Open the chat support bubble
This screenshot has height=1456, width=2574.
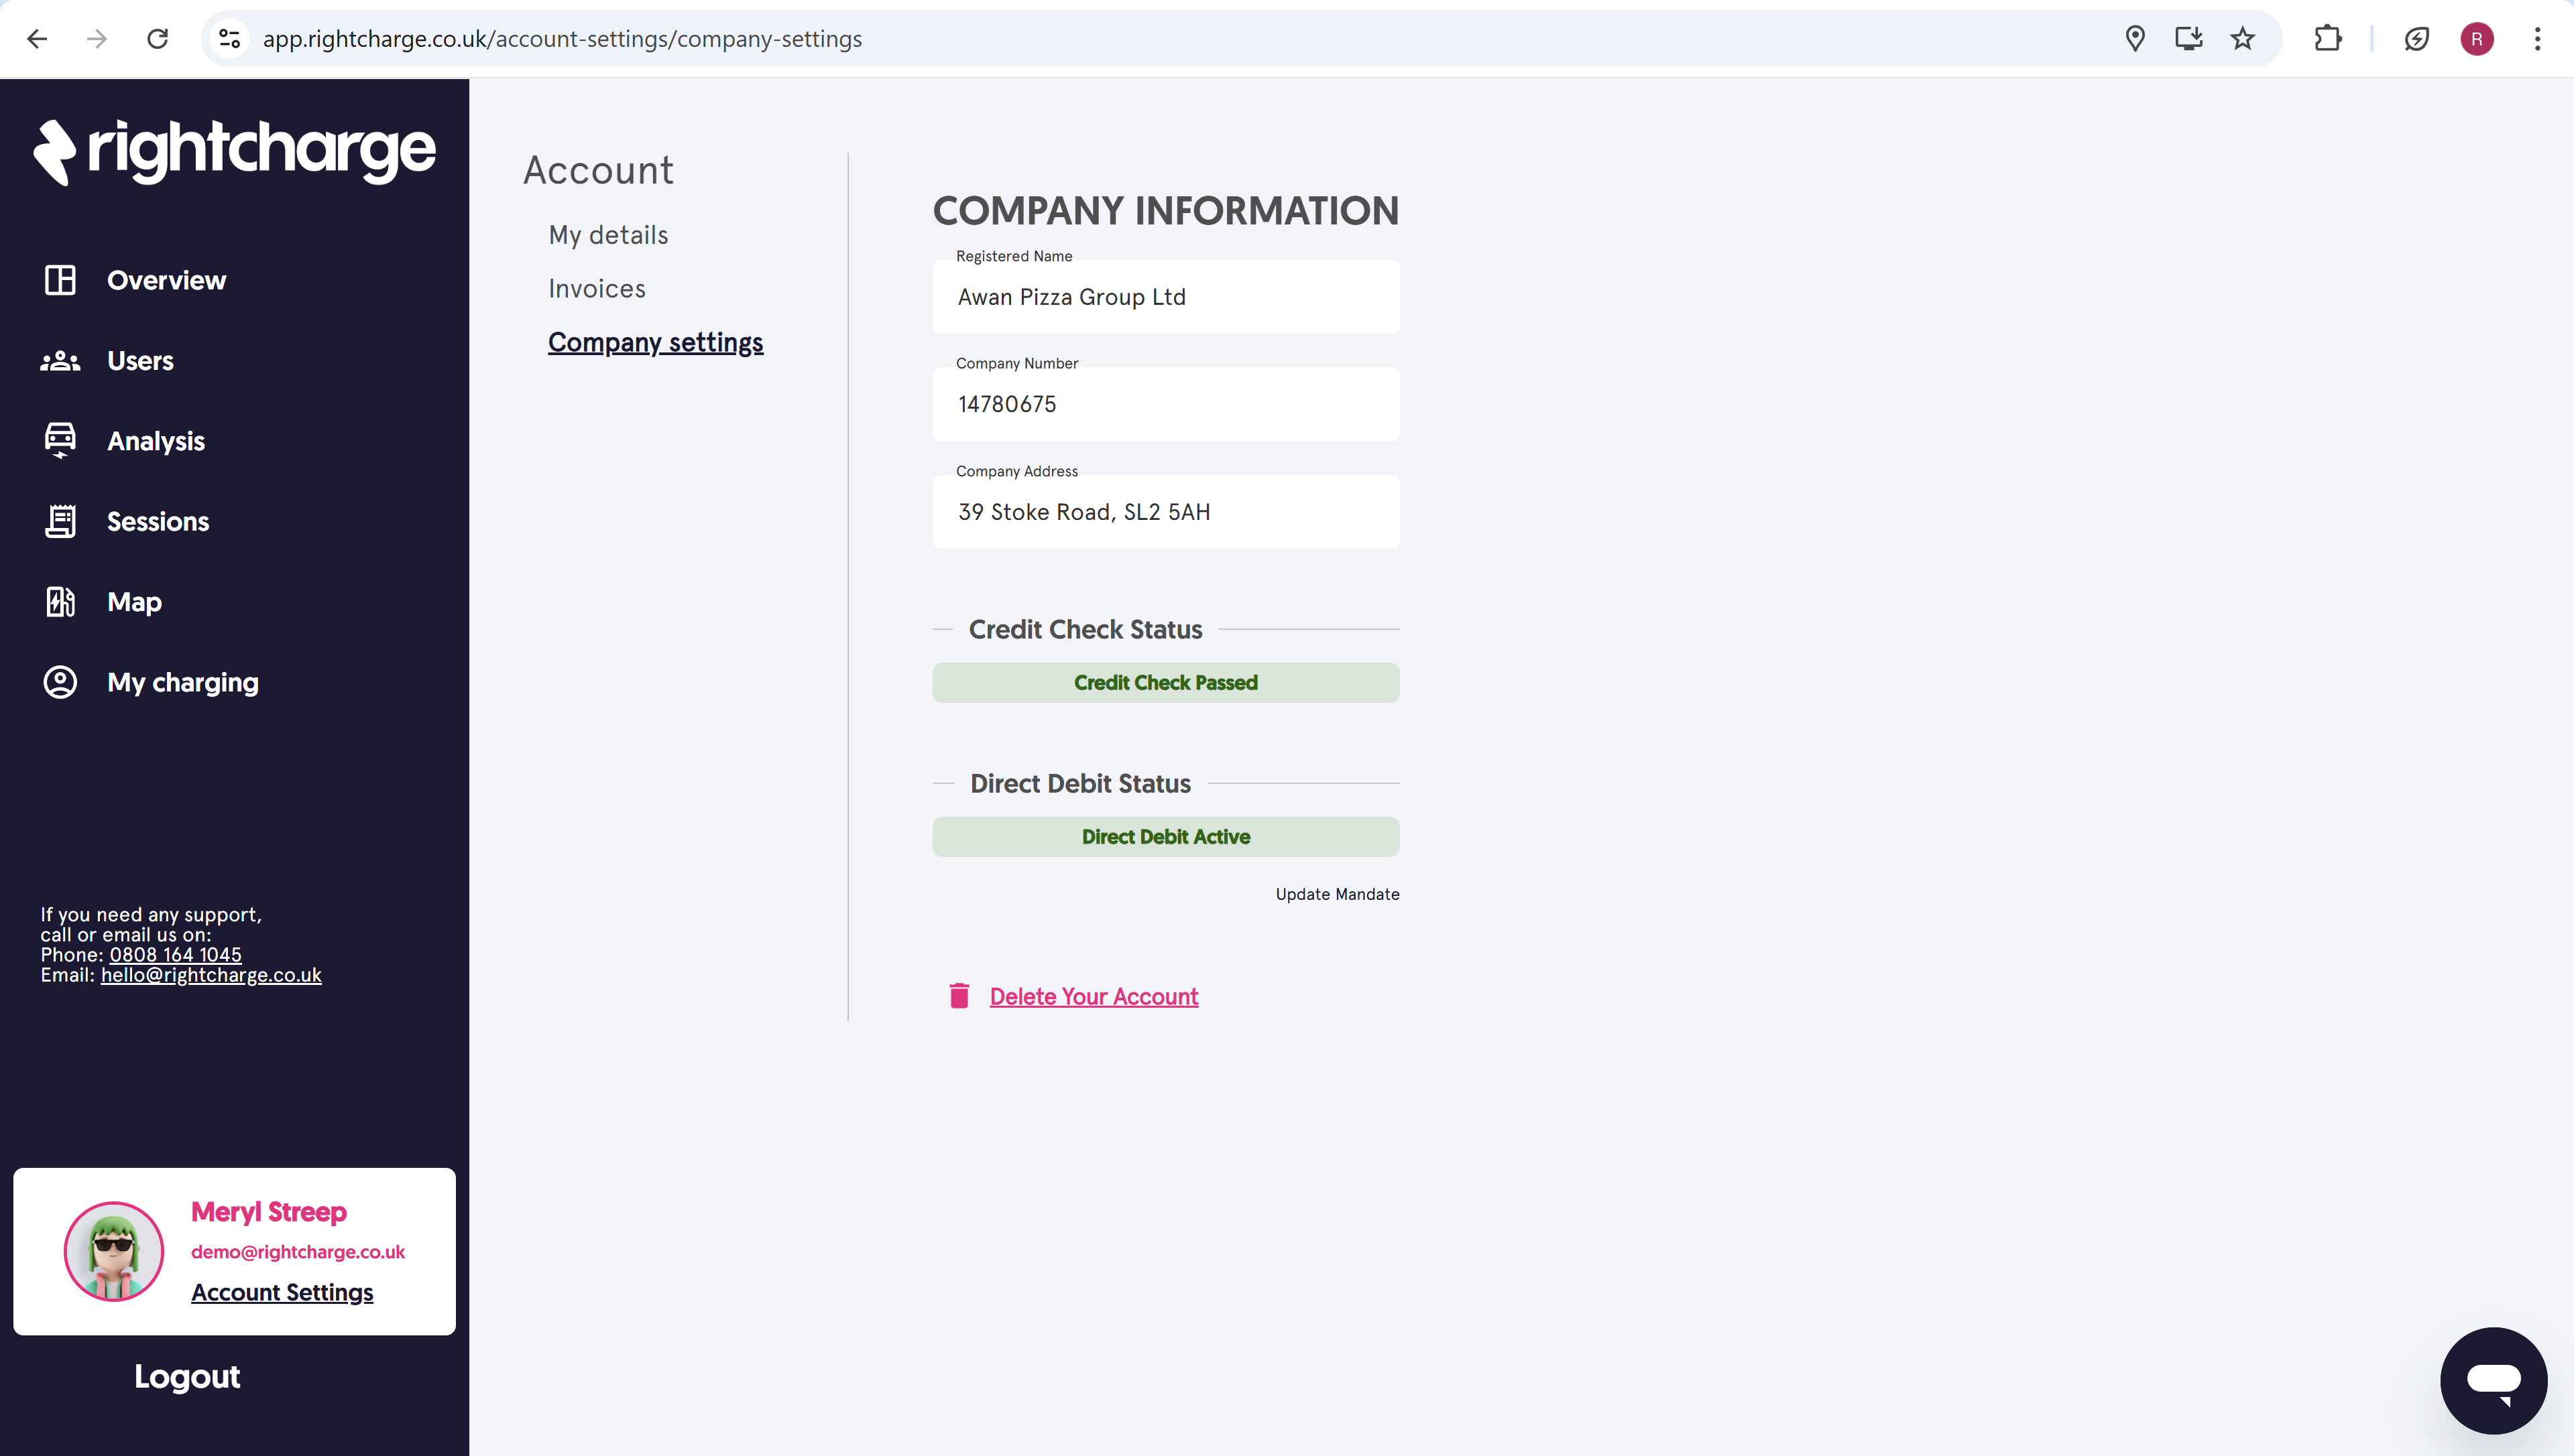(2493, 1381)
